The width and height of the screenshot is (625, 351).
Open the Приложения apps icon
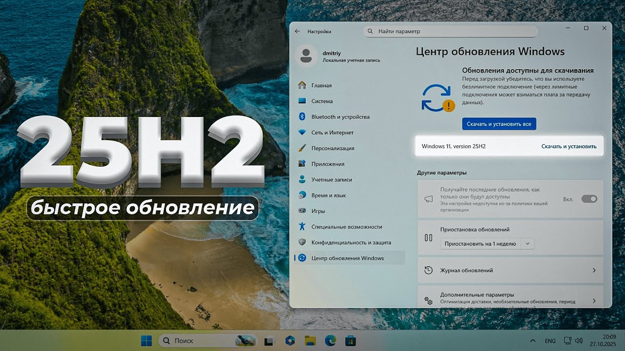(x=302, y=164)
